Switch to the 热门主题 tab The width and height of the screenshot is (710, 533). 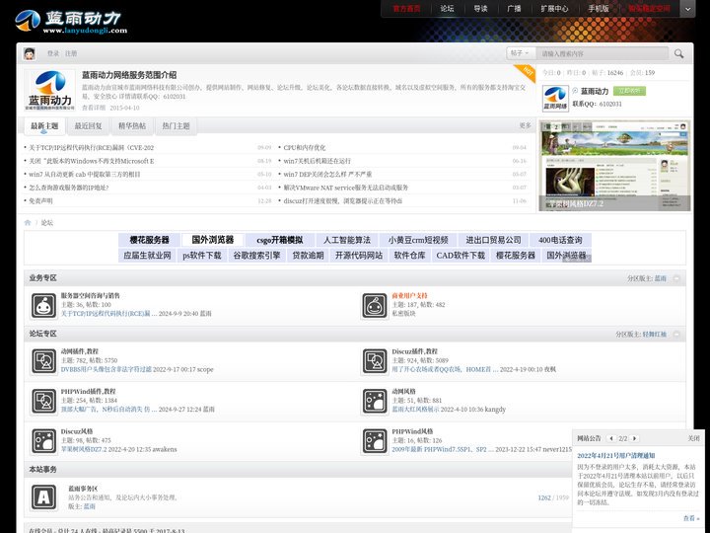coord(177,126)
